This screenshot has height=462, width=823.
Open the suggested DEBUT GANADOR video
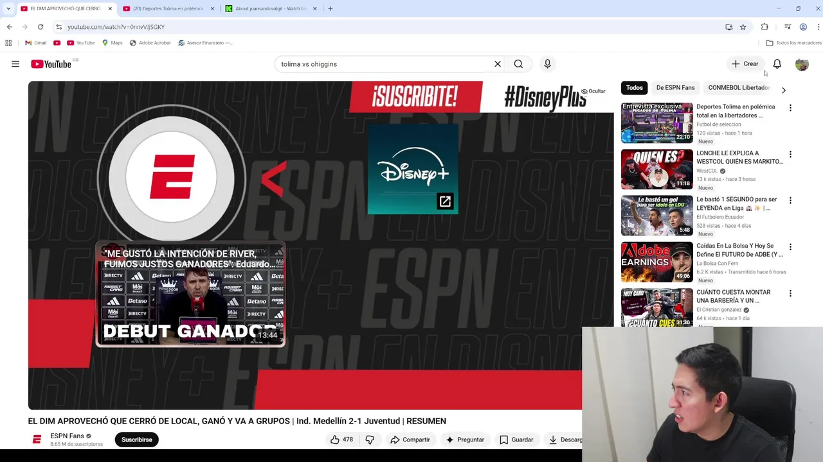(x=190, y=294)
